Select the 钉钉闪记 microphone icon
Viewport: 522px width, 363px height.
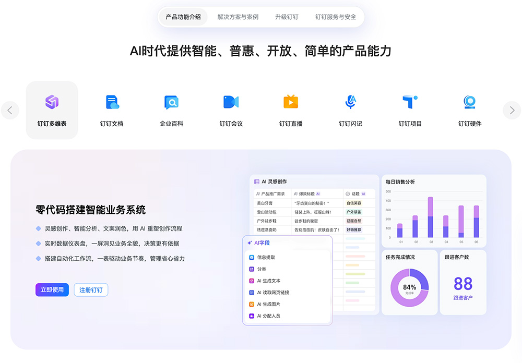pos(351,102)
